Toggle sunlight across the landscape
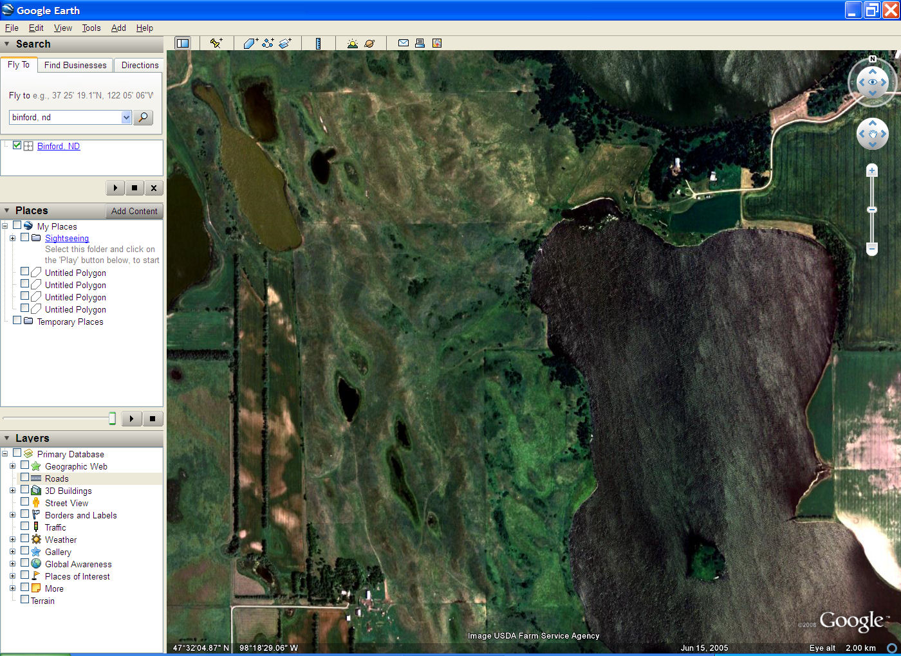901x656 pixels. 352,43
